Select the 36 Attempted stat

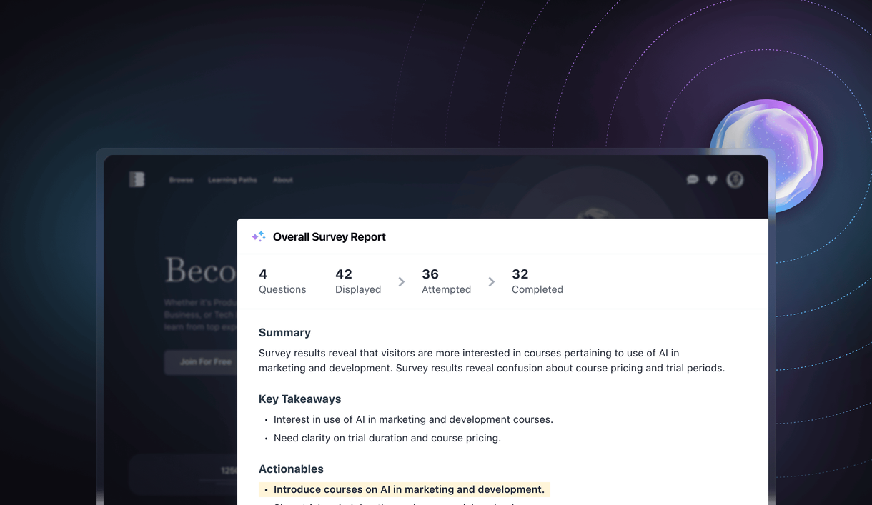446,281
